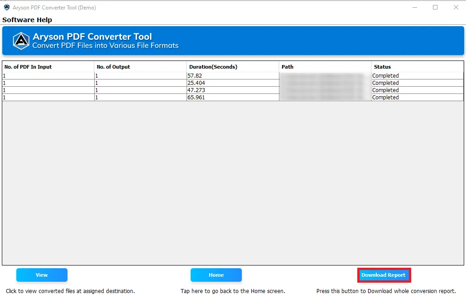Click Completed status in the 57.82 row
Viewport: 466px width, 298px height.
[417, 76]
